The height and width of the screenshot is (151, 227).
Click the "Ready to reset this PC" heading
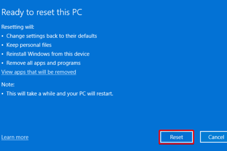point(42,12)
